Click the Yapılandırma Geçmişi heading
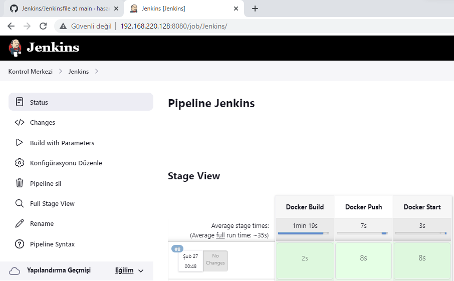The width and height of the screenshot is (454, 281). tap(59, 270)
